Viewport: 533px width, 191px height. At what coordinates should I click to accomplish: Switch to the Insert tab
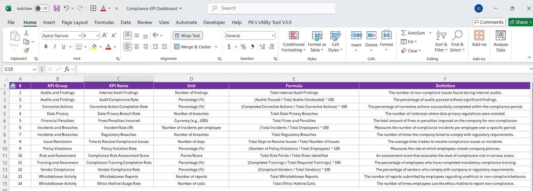49,22
